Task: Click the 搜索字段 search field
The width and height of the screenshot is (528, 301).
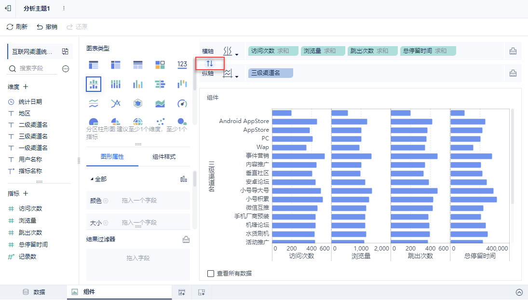Action: [33, 68]
